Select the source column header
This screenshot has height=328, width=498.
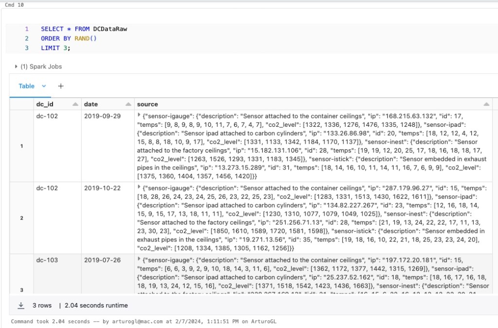147,104
